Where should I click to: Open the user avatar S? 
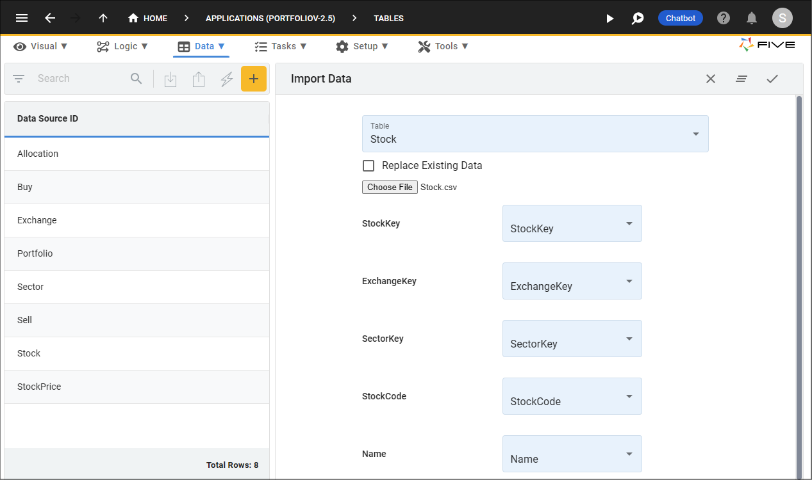pyautogui.click(x=783, y=18)
